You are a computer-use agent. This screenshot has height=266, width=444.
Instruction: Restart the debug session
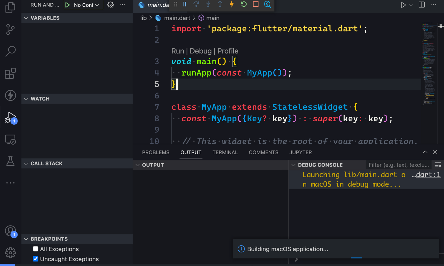point(244,4)
